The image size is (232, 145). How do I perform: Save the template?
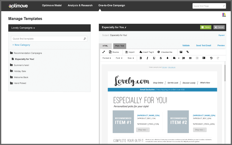click(206, 27)
